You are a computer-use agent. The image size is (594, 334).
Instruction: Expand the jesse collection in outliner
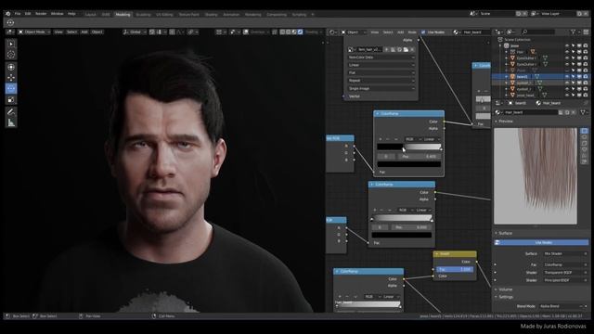point(501,45)
